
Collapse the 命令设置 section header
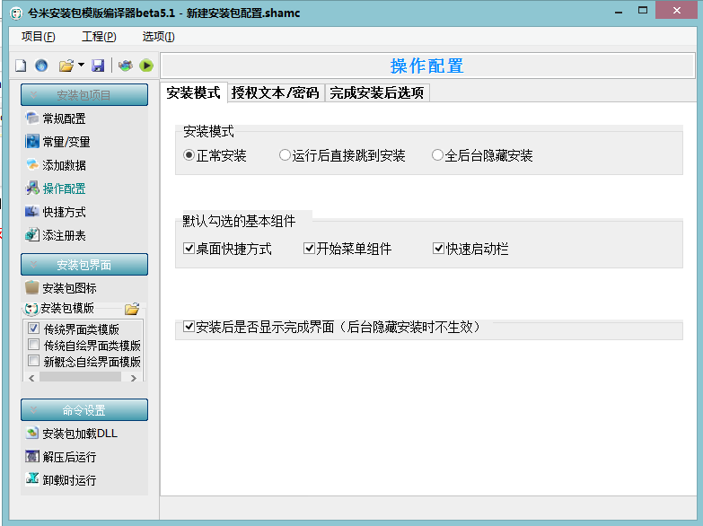[x=84, y=410]
